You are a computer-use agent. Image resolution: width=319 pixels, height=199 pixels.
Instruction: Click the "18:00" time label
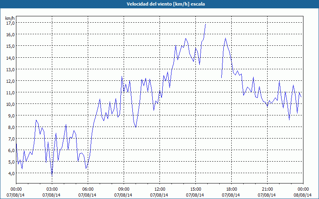pos(231,189)
